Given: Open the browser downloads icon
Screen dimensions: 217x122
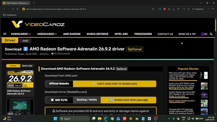Looking at the screenshot, I should [174, 9].
